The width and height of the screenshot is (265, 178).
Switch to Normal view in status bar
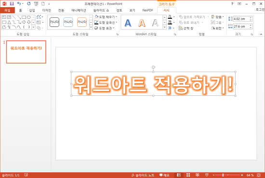pyautogui.click(x=179, y=175)
